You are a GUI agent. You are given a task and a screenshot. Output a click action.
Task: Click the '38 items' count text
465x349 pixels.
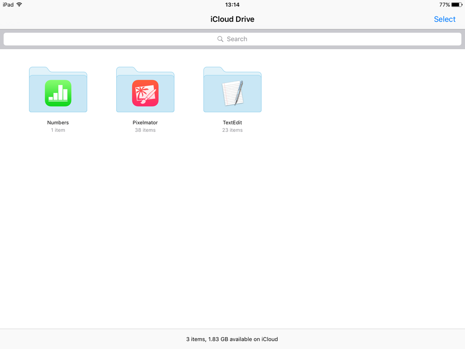point(145,130)
